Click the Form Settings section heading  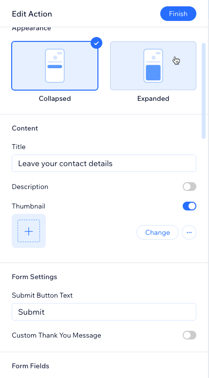click(35, 277)
